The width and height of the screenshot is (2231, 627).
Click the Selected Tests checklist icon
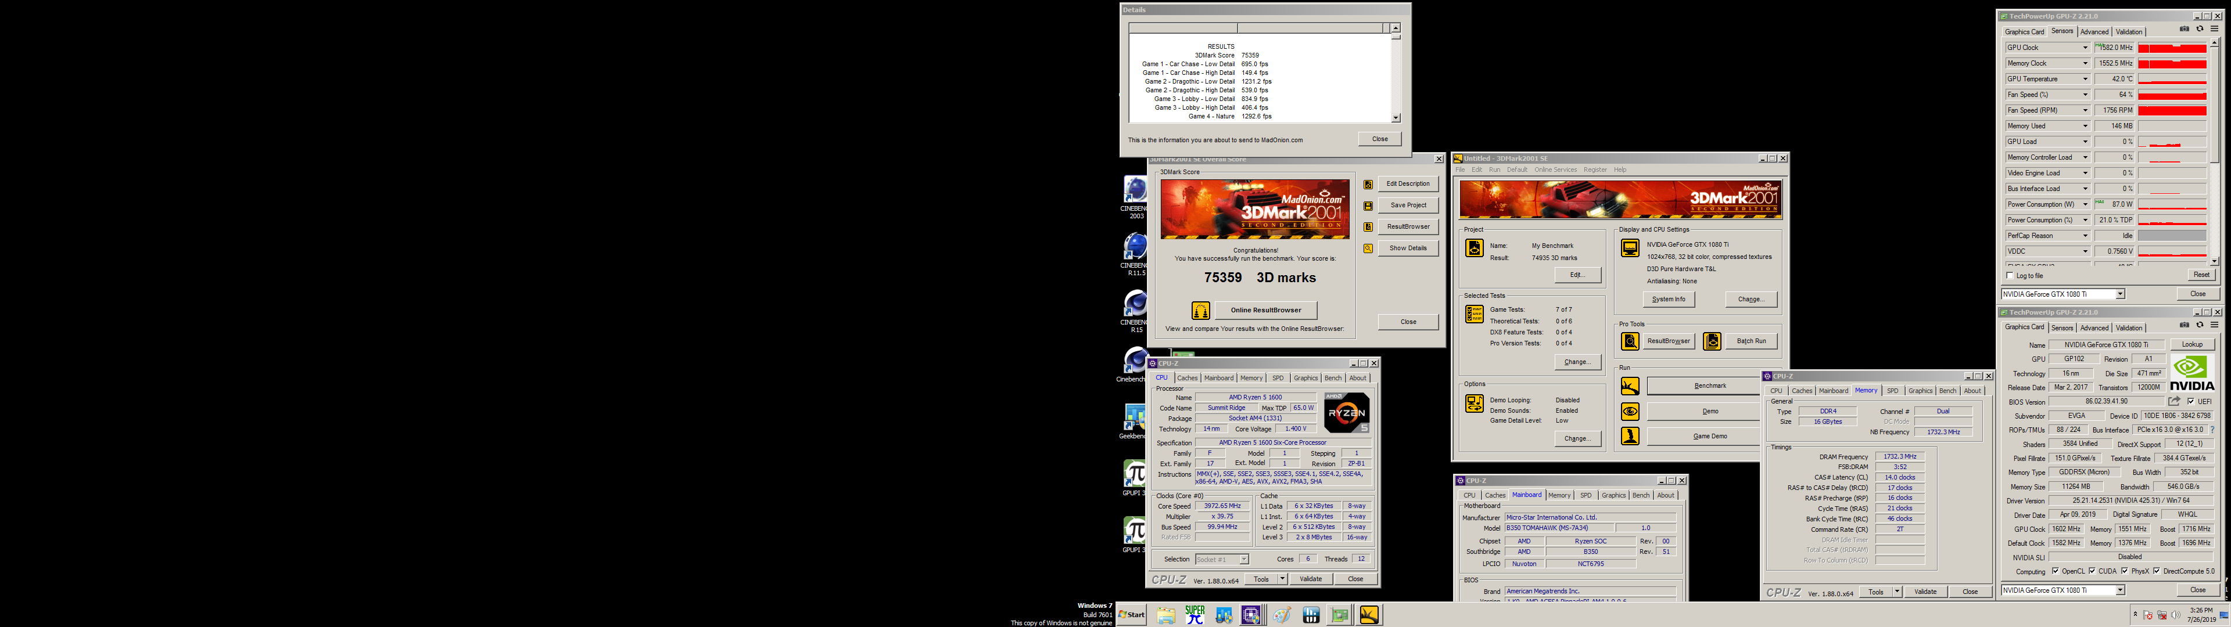click(1474, 313)
